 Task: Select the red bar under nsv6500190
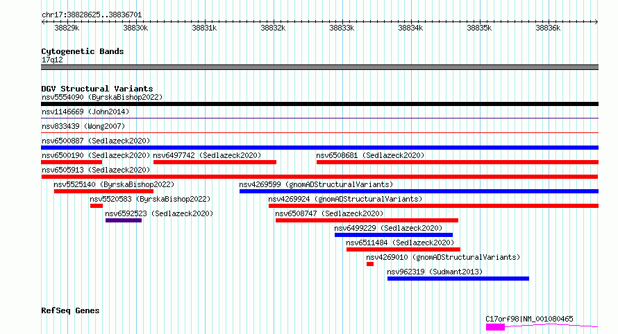click(72, 162)
